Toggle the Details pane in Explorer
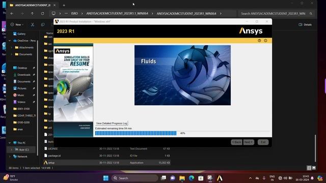The height and width of the screenshot is (183, 326). pos(305,24)
